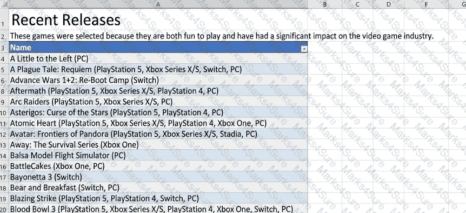Select row 11 header
The height and width of the screenshot is (213, 466).
pos(4,123)
